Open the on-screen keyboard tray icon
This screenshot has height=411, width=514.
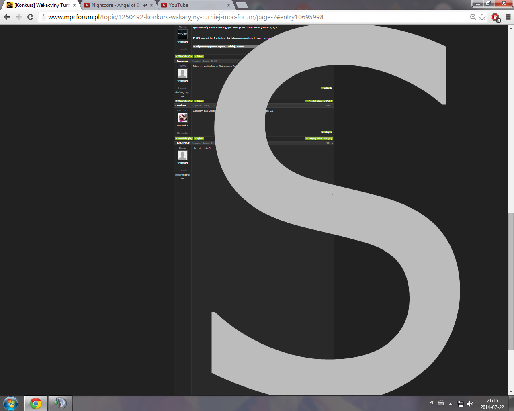click(x=441, y=403)
